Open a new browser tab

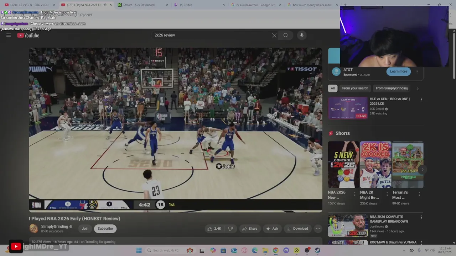345,5
